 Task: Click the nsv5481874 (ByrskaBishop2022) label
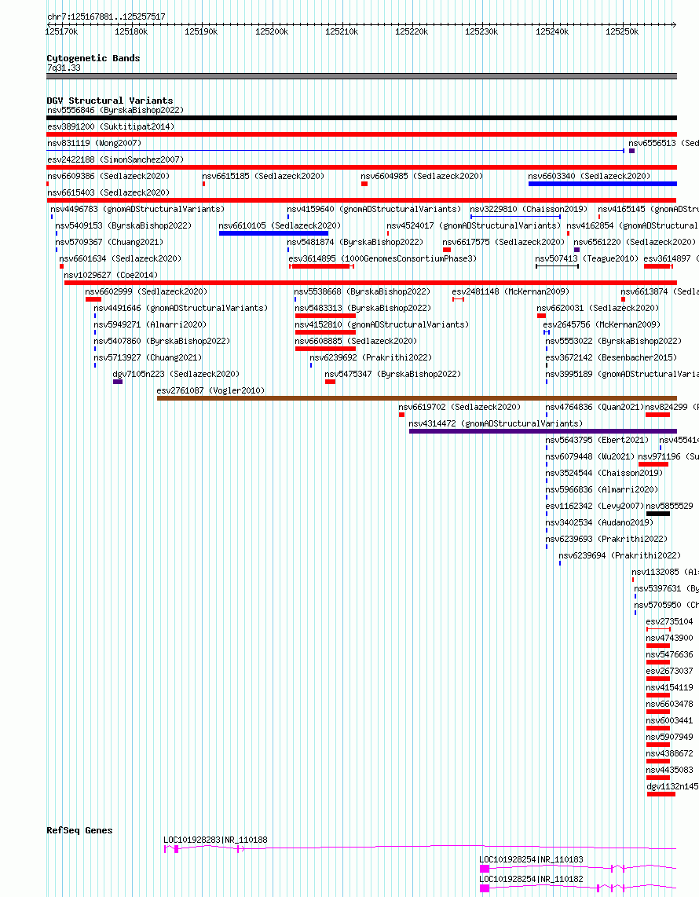pyautogui.click(x=355, y=243)
